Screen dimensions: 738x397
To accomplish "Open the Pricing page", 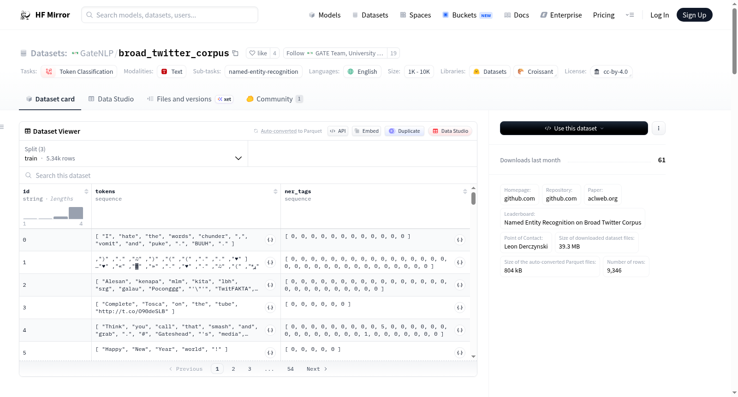I will pyautogui.click(x=604, y=15).
